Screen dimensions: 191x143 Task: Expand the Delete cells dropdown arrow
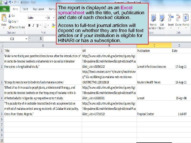[178, 28]
